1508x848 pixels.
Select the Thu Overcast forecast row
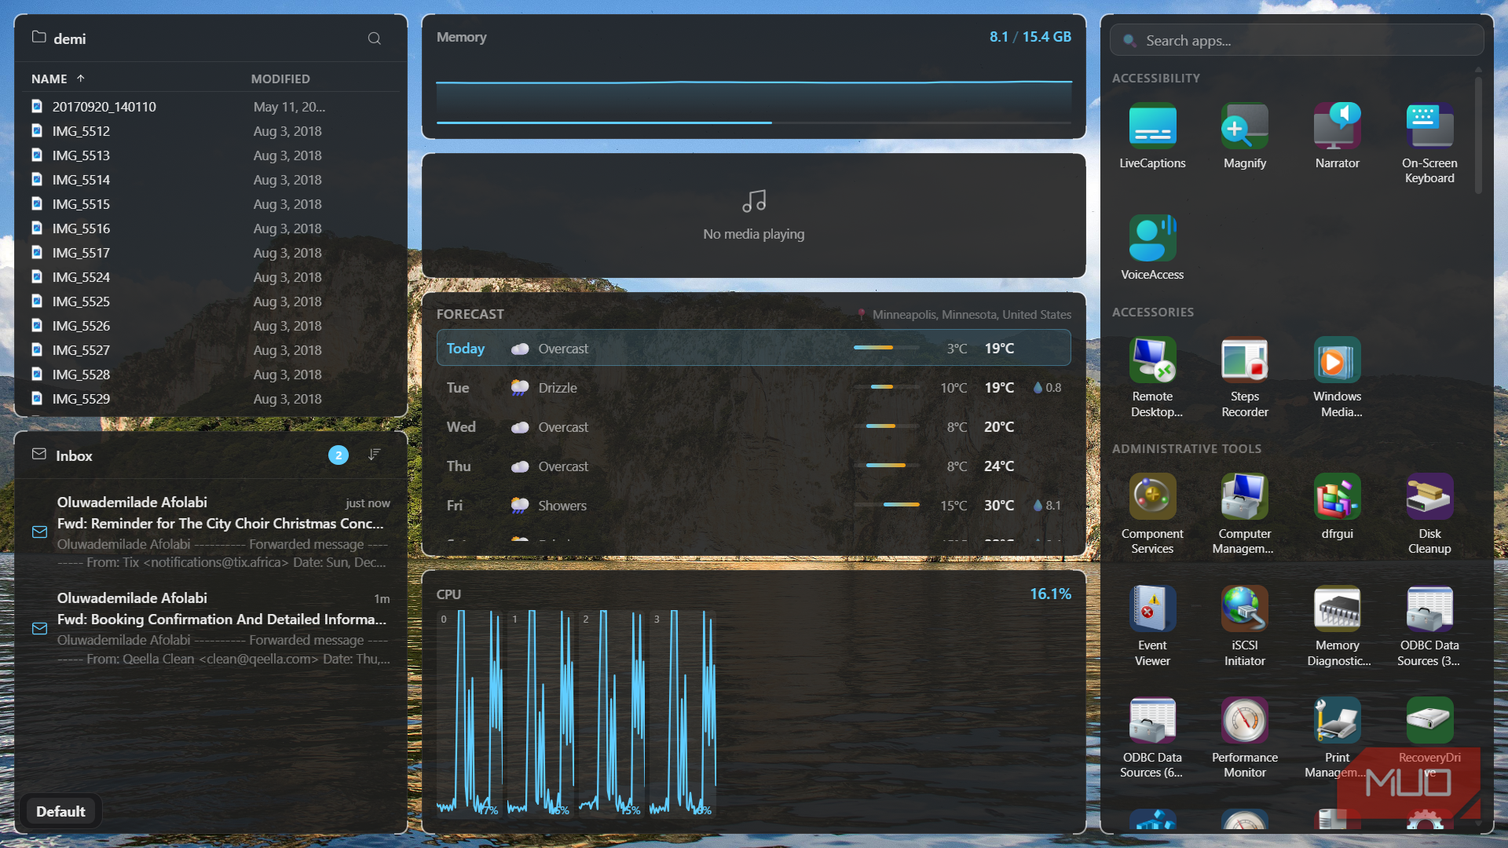point(753,466)
